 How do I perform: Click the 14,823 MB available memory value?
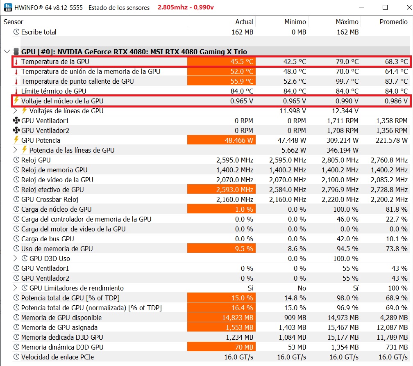point(238,318)
